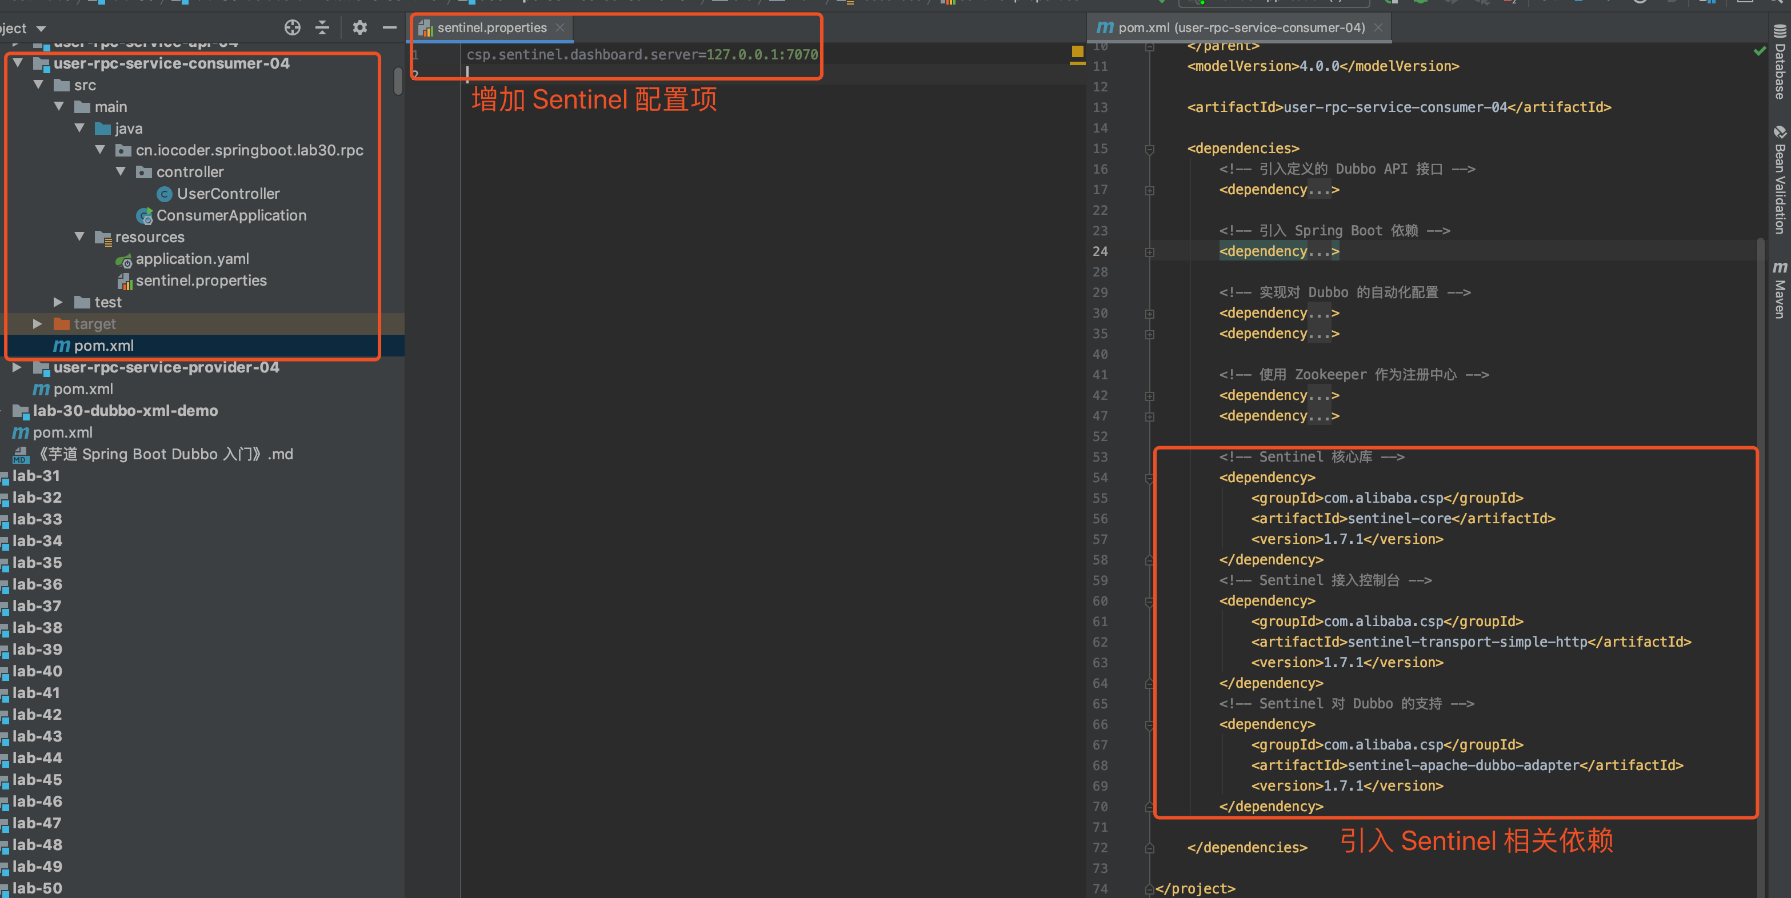Screen dimensions: 1791x898
Task: Click the green inspection checkmark in pom.xml
Action: click(x=1760, y=51)
